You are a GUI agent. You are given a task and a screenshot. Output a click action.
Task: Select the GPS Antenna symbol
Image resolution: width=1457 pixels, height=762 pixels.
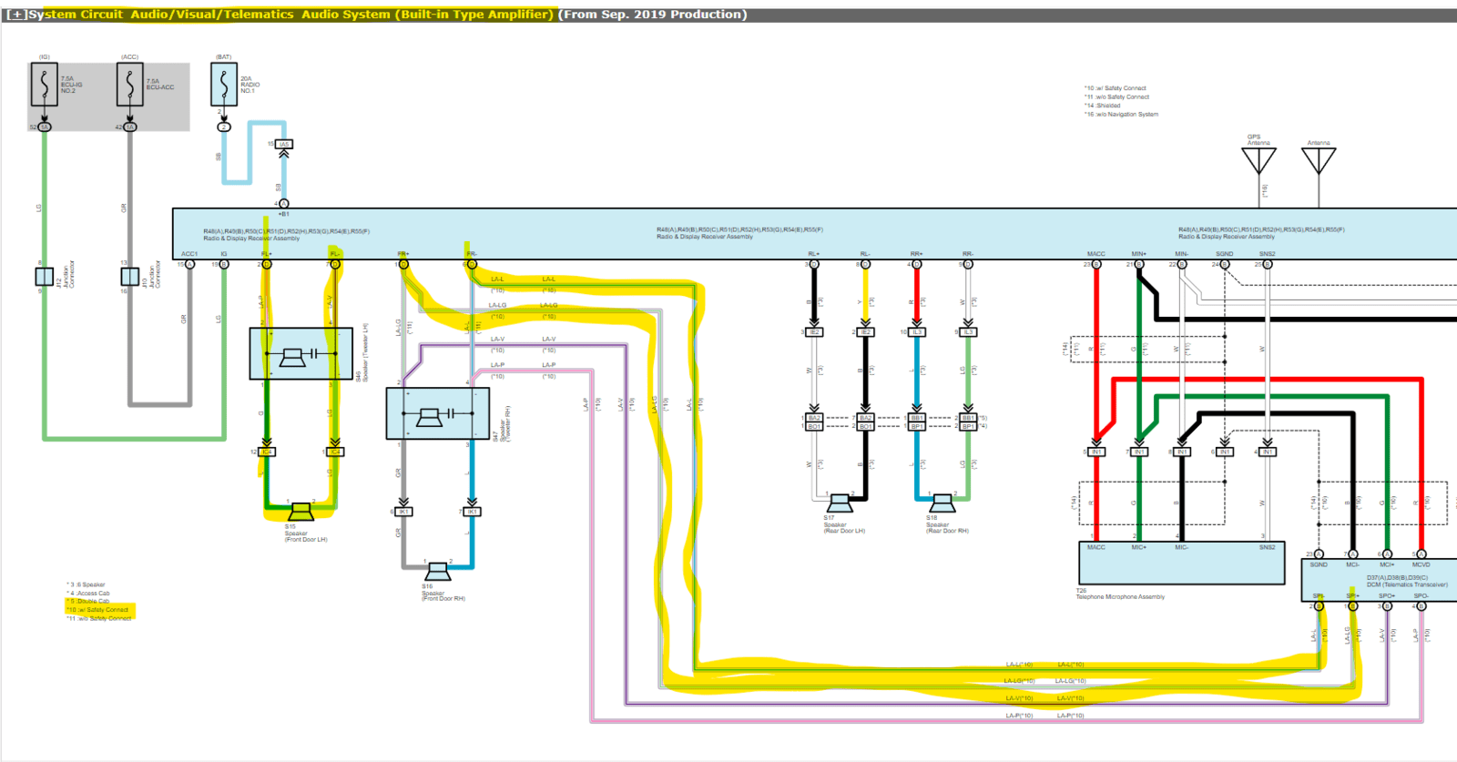[1259, 160]
